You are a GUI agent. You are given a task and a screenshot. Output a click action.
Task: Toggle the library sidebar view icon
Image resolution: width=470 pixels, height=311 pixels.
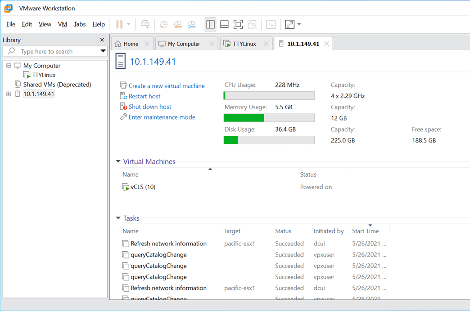210,24
